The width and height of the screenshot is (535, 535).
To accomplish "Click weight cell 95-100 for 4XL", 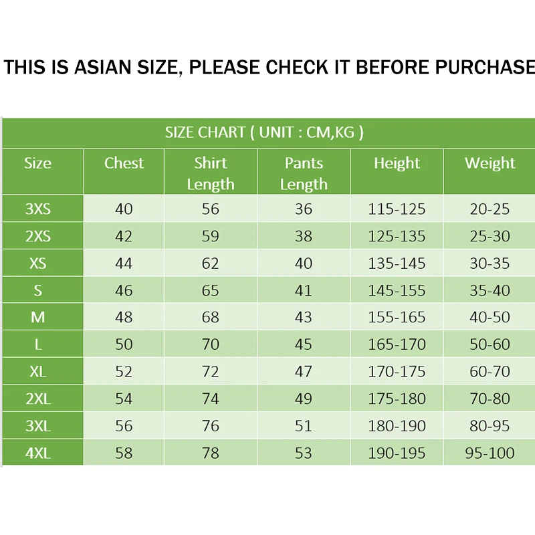I will tap(490, 453).
